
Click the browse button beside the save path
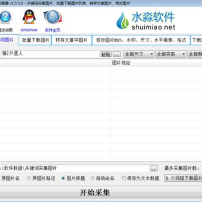click(154, 168)
